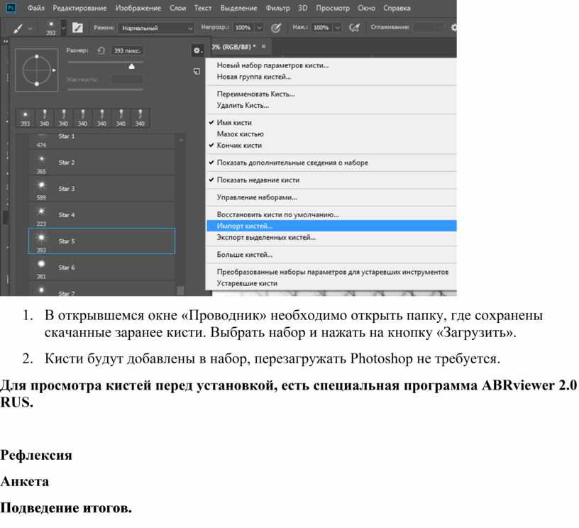This screenshot has height=528, width=579.
Task: Choose Больше кистей
Action: [245, 255]
